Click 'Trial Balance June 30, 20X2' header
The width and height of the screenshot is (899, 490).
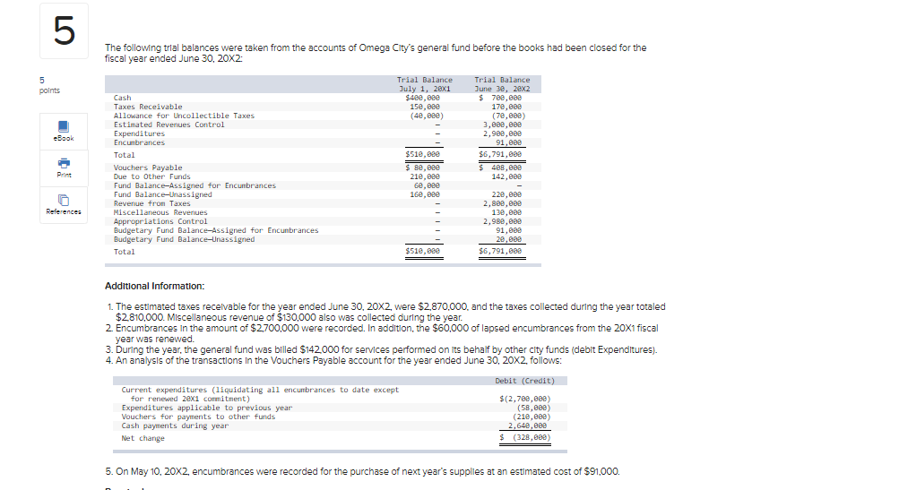(502, 84)
